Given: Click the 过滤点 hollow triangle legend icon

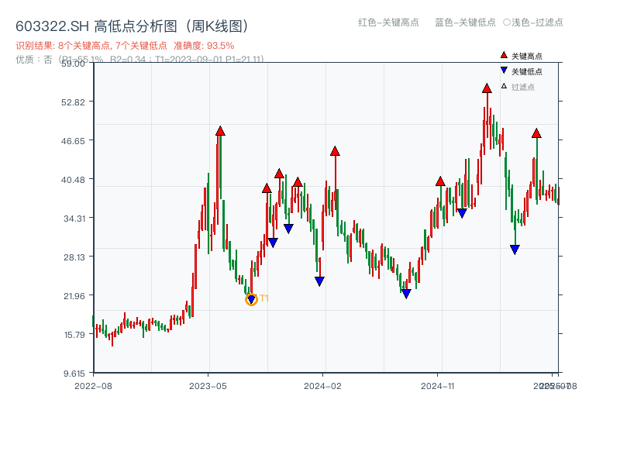Looking at the screenshot, I should tap(504, 86).
